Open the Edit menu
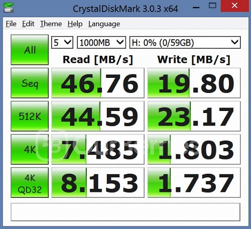The height and width of the screenshot is (229, 251). [28, 24]
